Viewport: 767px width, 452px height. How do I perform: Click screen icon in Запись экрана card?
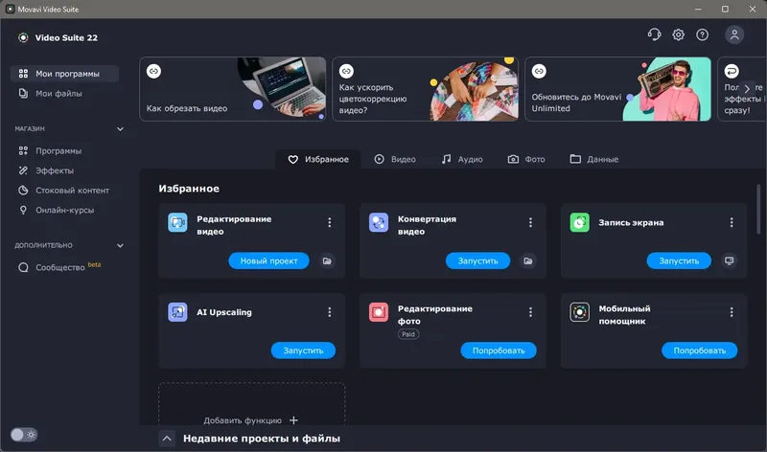730,260
